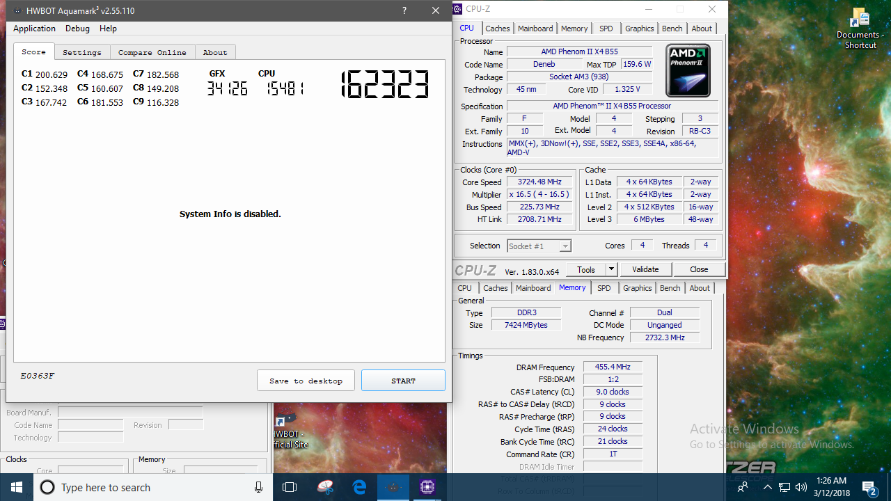Open the Bench tab in upper CPU-Z

click(x=672, y=29)
